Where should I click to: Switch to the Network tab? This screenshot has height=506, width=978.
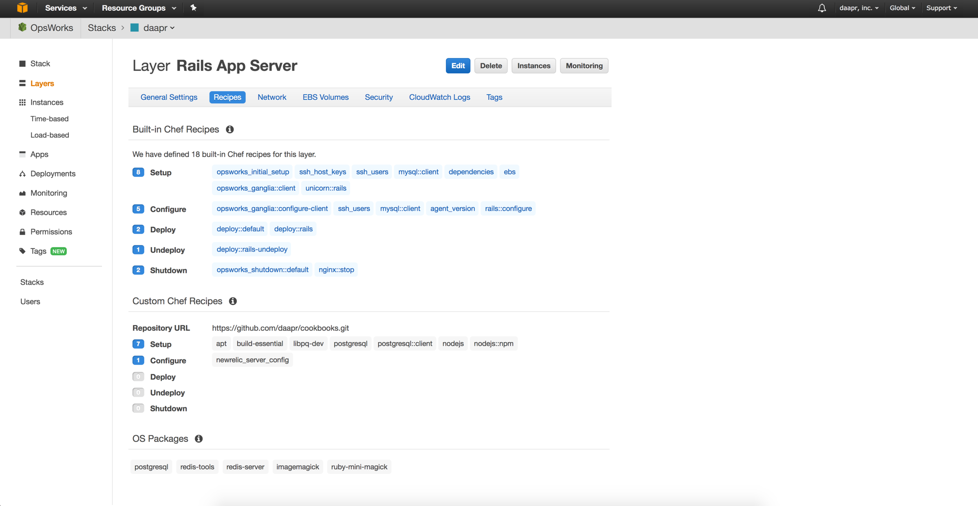[272, 97]
